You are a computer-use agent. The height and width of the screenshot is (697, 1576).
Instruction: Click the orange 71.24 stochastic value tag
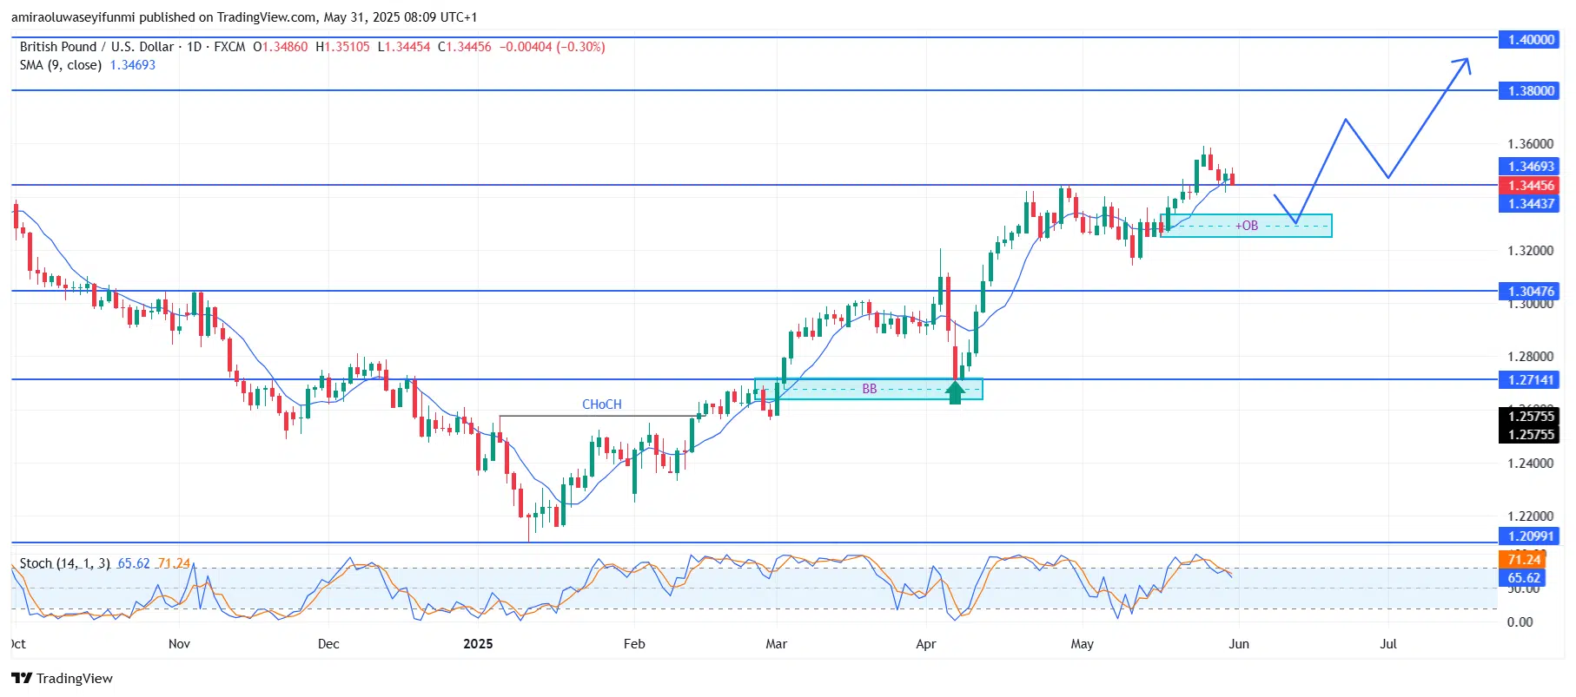tap(1522, 560)
